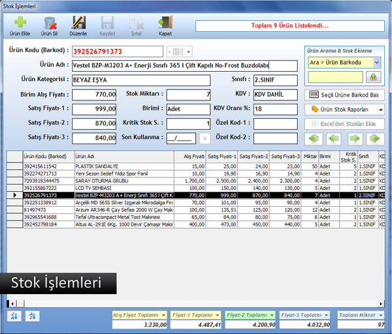Click the Satış Fiyatı-1 field

click(x=94, y=109)
